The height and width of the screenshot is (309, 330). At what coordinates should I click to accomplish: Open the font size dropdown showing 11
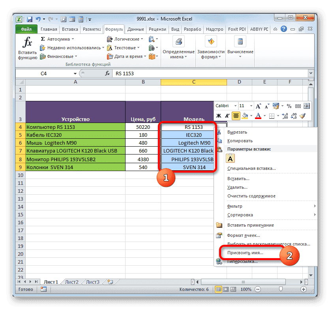click(247, 106)
